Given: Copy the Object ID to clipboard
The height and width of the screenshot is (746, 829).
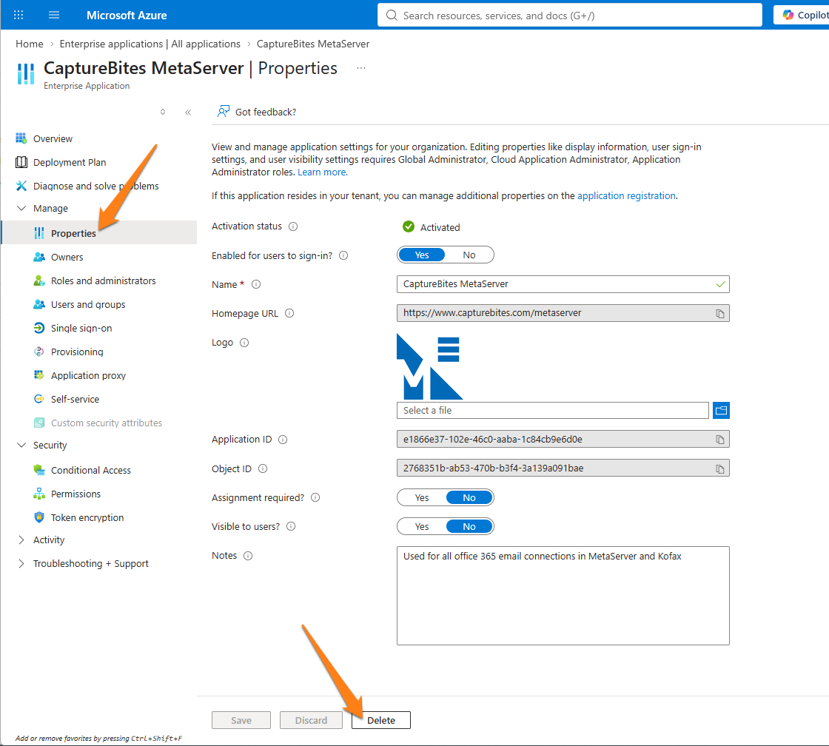Looking at the screenshot, I should tap(720, 468).
